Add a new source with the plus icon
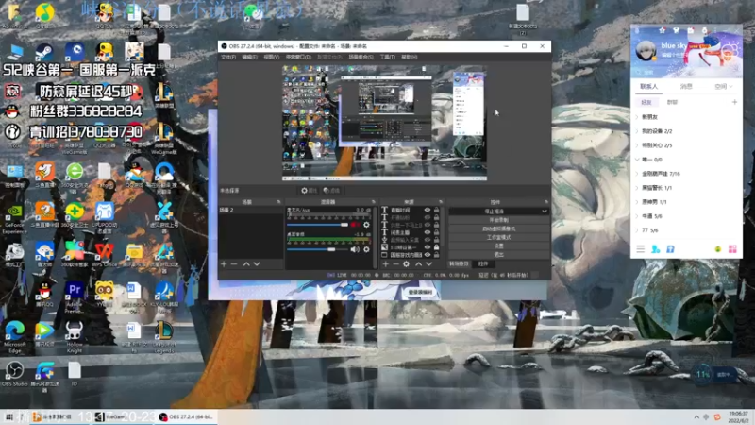The width and height of the screenshot is (755, 425). point(385,264)
